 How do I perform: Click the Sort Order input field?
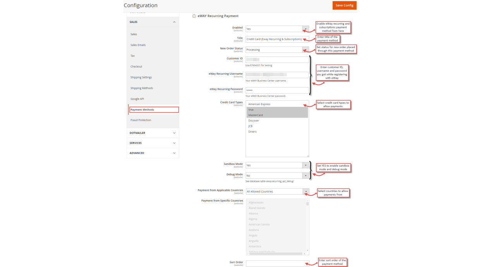pos(277,264)
